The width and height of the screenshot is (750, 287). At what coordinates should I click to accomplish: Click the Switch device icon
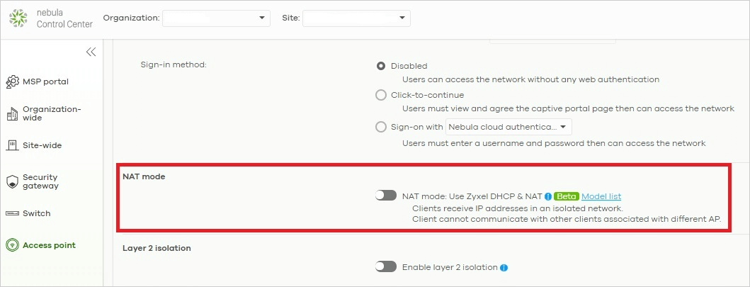[x=12, y=213]
